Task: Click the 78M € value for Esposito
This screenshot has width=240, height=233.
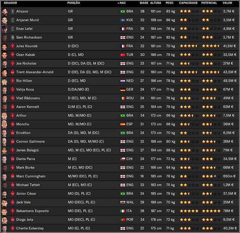Action: pos(228,211)
